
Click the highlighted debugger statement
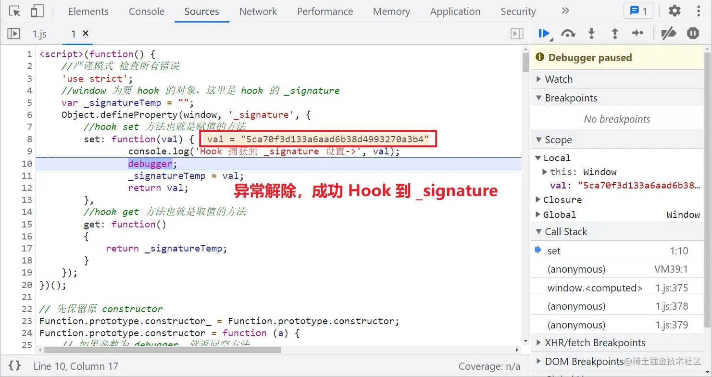pos(150,163)
